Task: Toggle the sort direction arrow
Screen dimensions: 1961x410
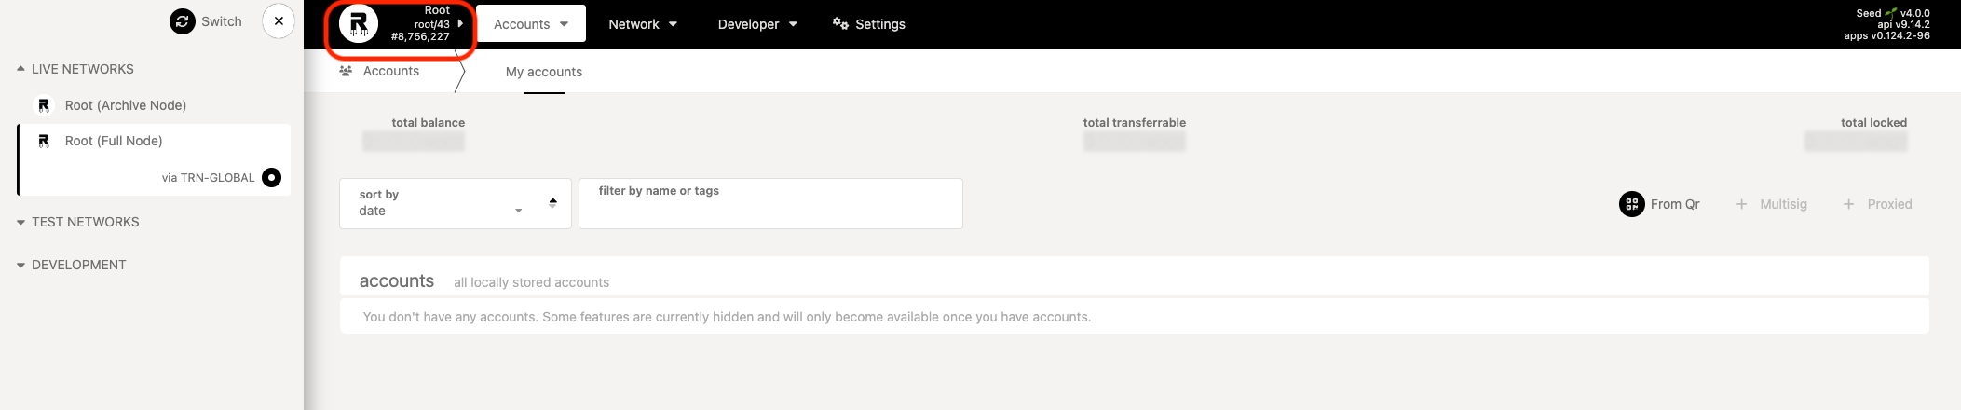Action: (552, 202)
